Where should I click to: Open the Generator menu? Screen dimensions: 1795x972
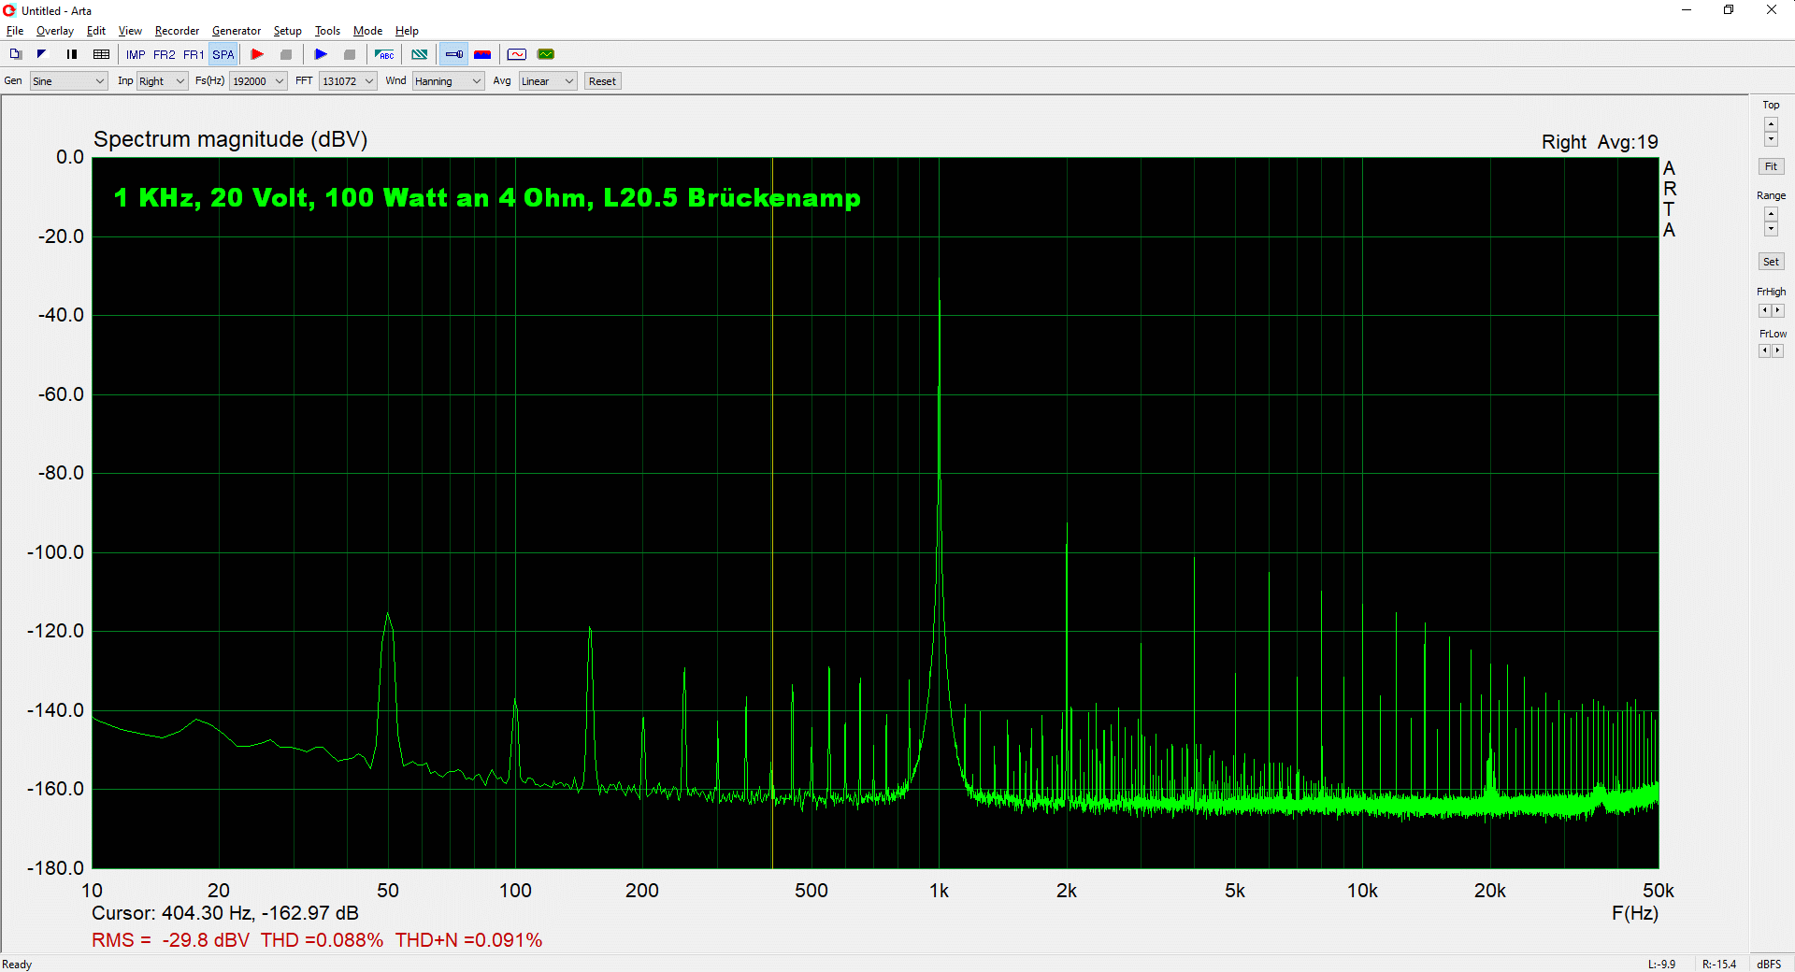point(236,31)
